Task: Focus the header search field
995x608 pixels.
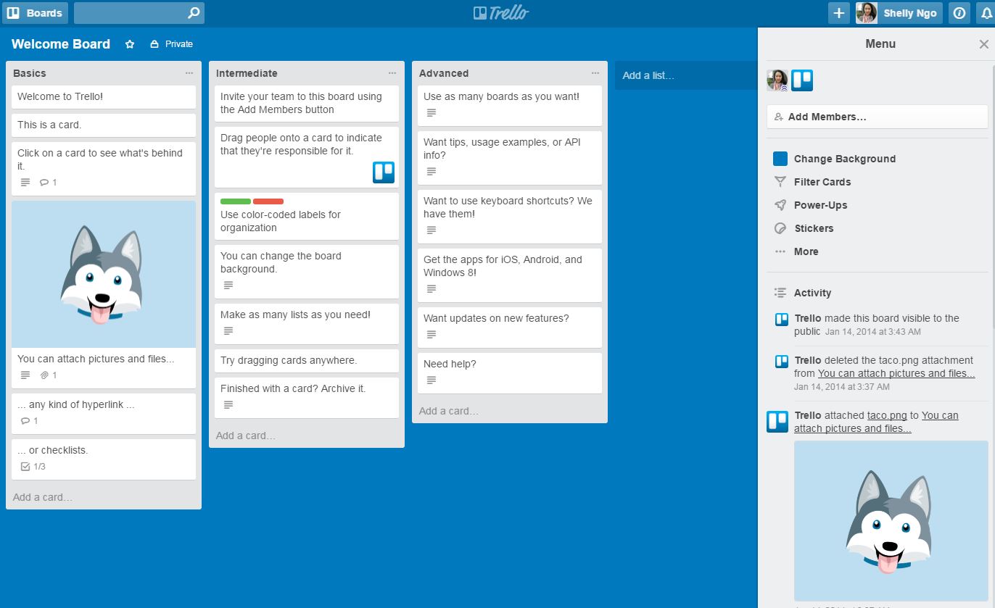Action: pyautogui.click(x=139, y=13)
